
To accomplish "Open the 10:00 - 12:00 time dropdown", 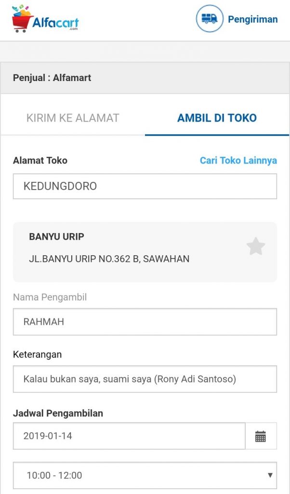I will [145, 476].
